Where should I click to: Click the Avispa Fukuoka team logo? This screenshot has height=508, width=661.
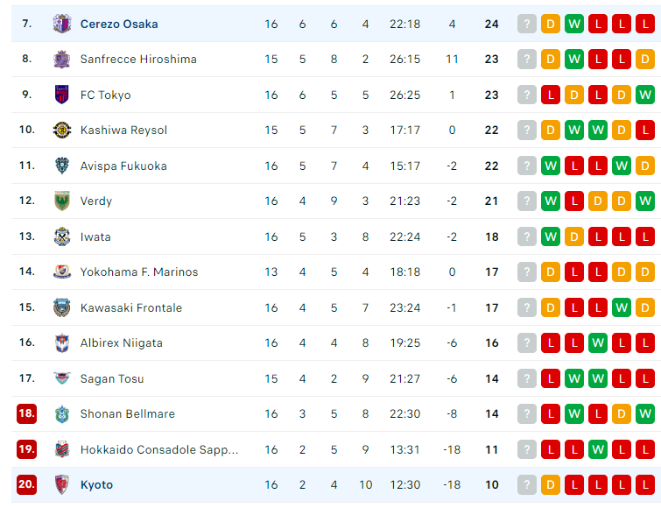click(x=62, y=166)
